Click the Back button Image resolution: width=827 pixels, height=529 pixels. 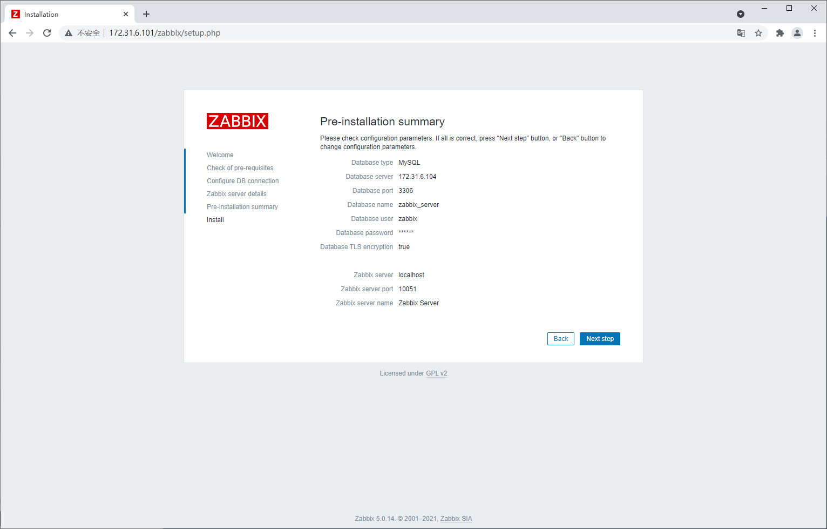click(560, 338)
